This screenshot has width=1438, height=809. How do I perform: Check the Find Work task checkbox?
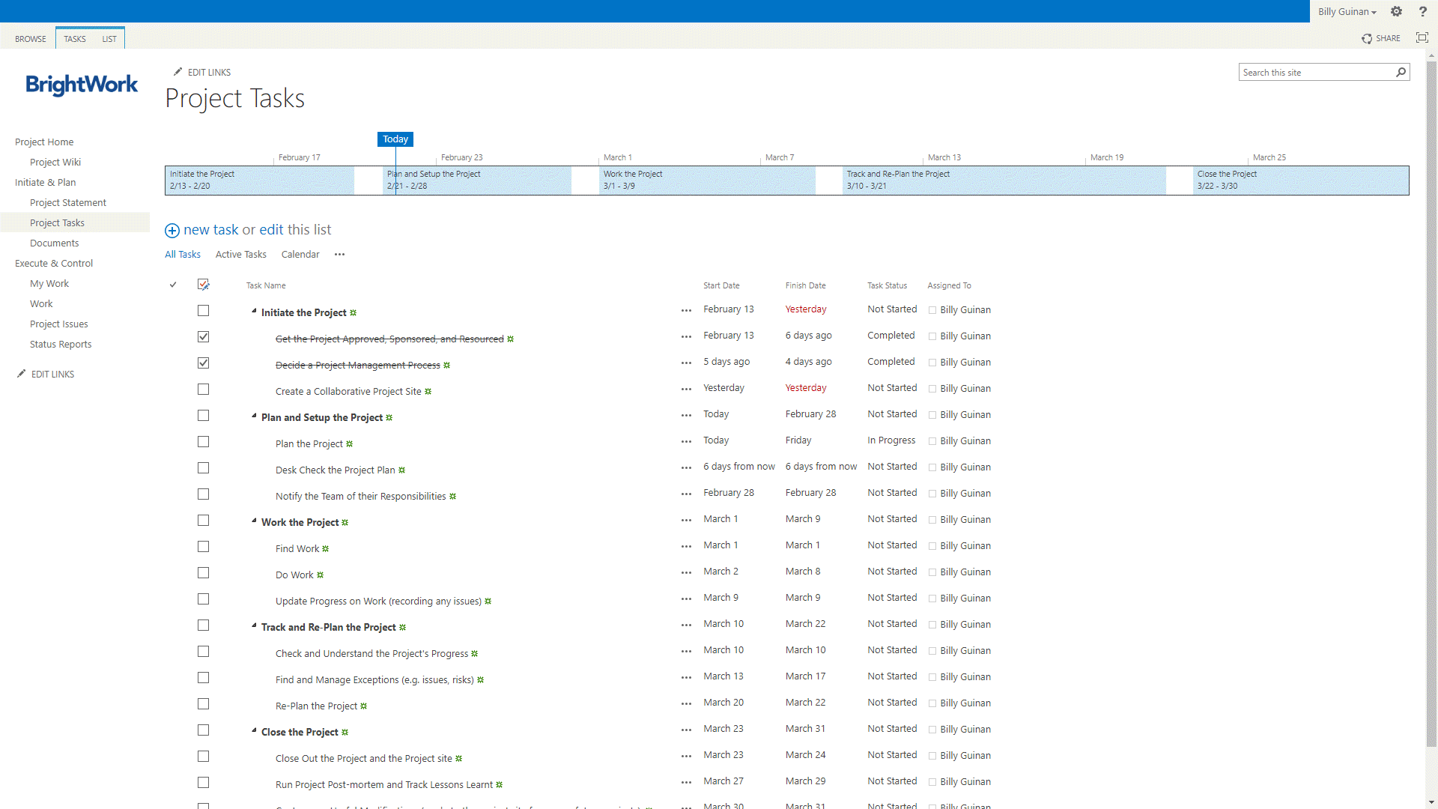pos(203,546)
